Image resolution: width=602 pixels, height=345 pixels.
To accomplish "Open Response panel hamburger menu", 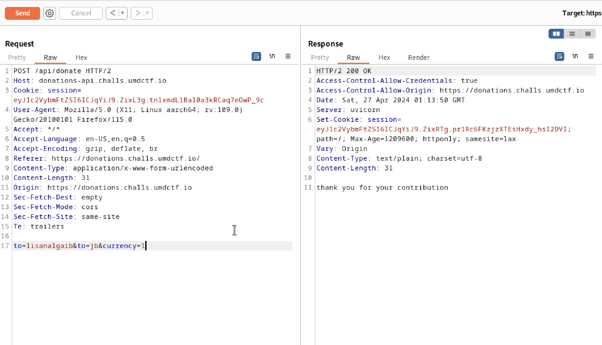I will (591, 56).
